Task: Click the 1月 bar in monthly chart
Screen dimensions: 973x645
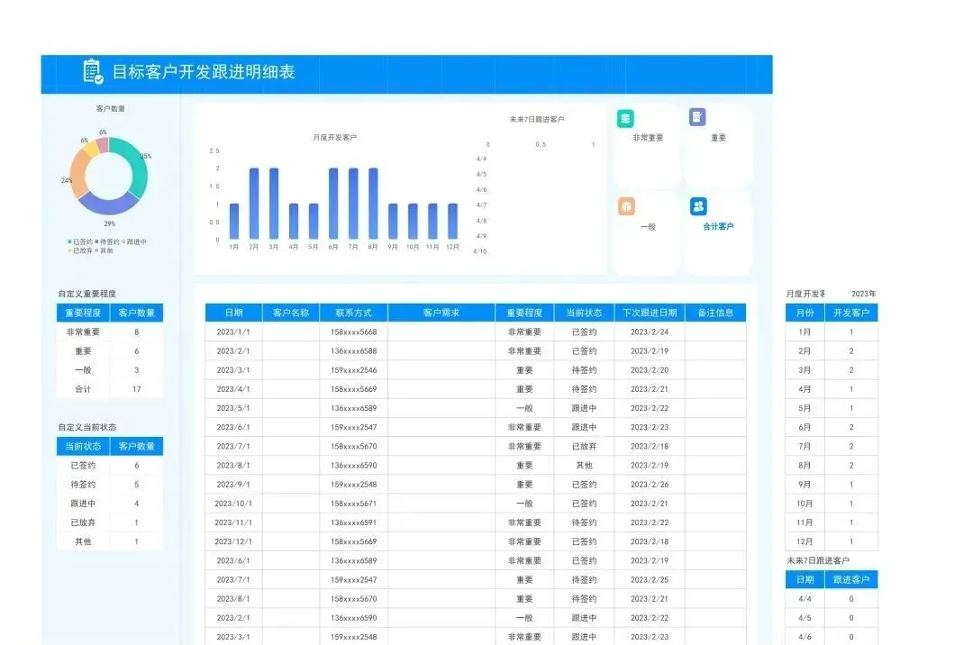Action: pos(234,222)
